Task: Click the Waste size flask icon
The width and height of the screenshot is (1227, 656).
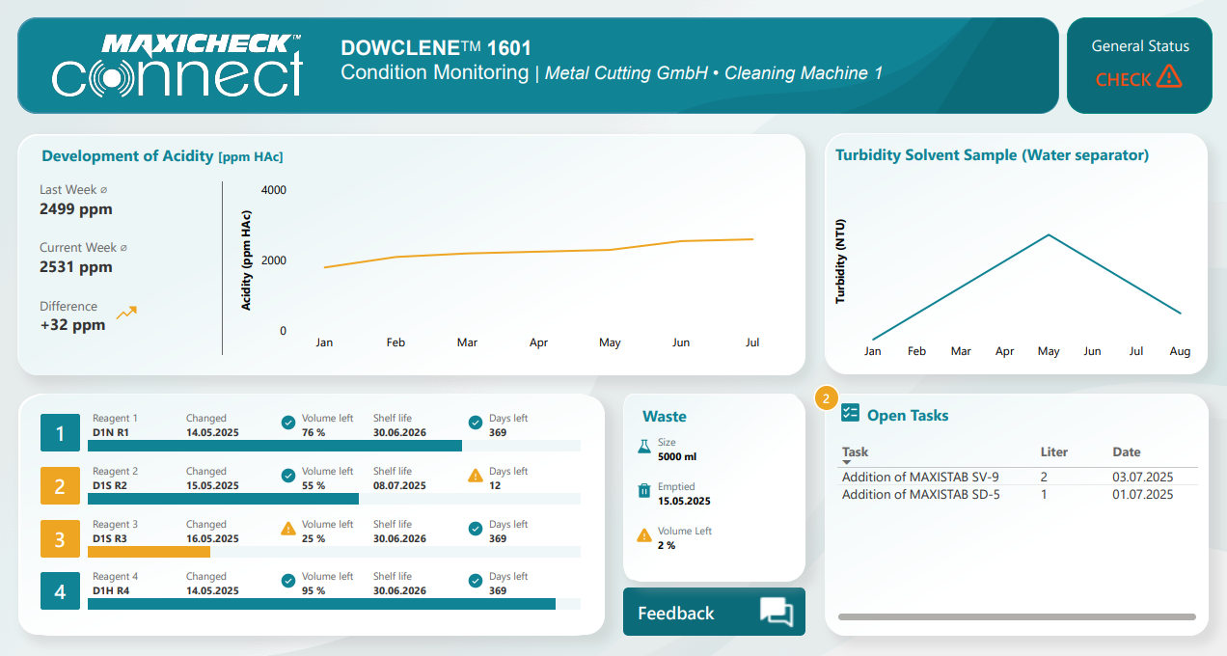Action: click(x=643, y=447)
